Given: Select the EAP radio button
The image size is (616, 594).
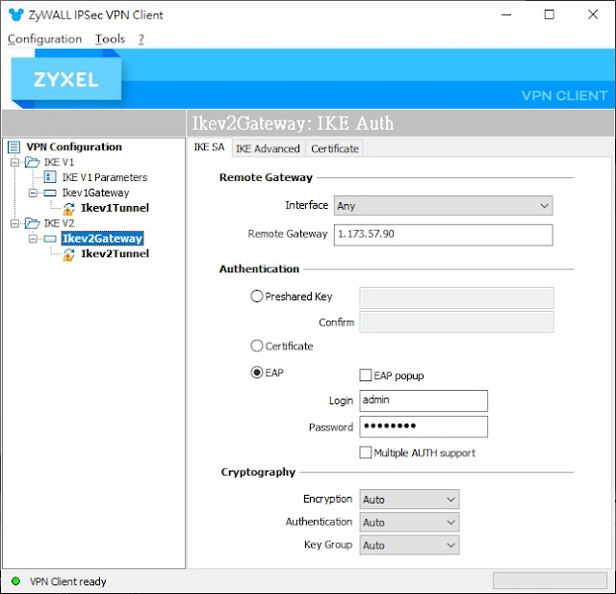Looking at the screenshot, I should point(257,372).
